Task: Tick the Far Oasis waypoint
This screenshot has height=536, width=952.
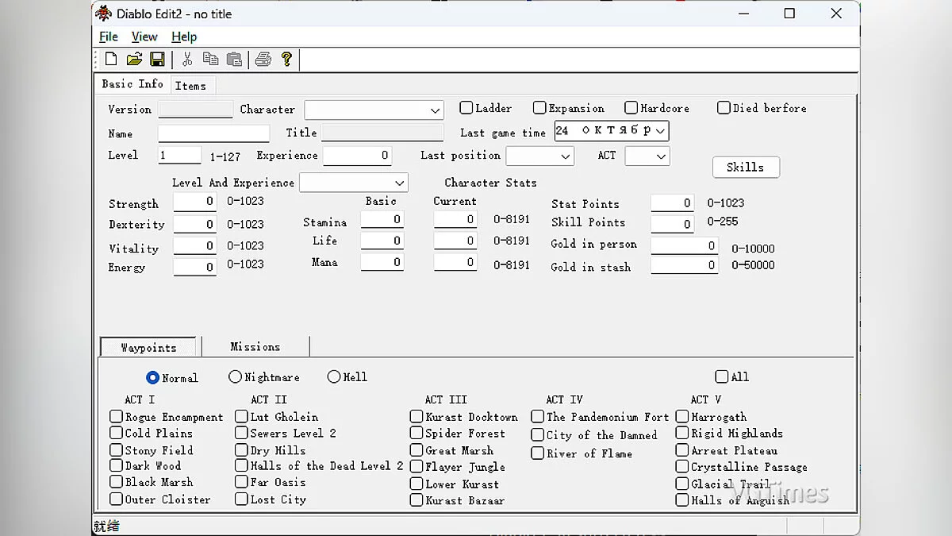Action: click(241, 481)
